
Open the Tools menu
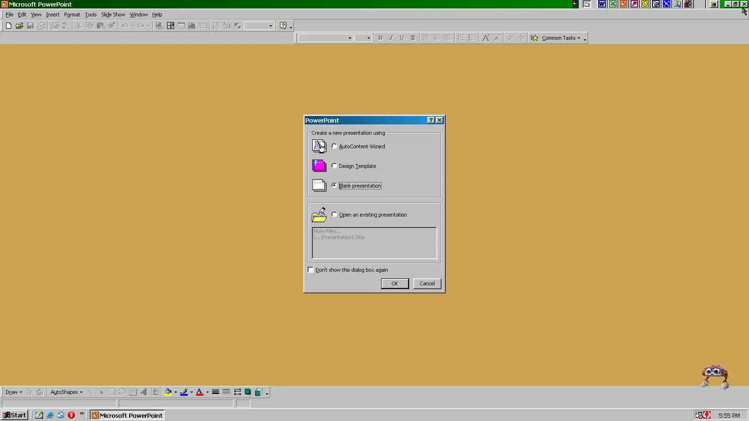point(90,15)
